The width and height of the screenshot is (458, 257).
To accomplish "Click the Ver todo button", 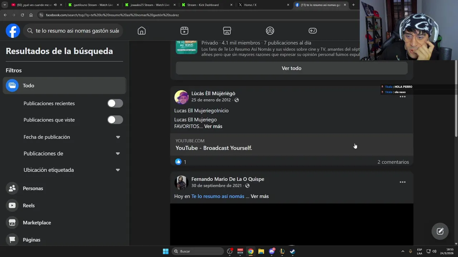I will [x=292, y=68].
